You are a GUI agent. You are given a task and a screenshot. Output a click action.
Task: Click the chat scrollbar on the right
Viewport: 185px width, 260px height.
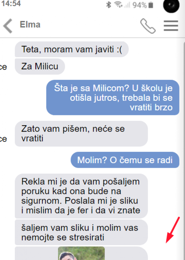183,149
